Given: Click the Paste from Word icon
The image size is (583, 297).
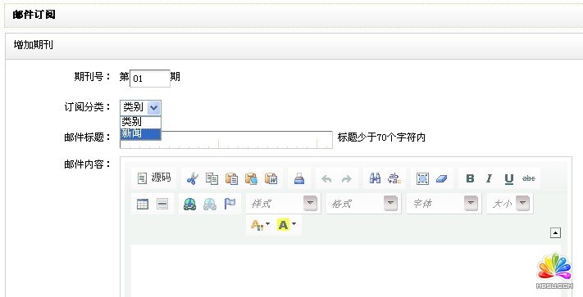Looking at the screenshot, I should click(x=271, y=178).
